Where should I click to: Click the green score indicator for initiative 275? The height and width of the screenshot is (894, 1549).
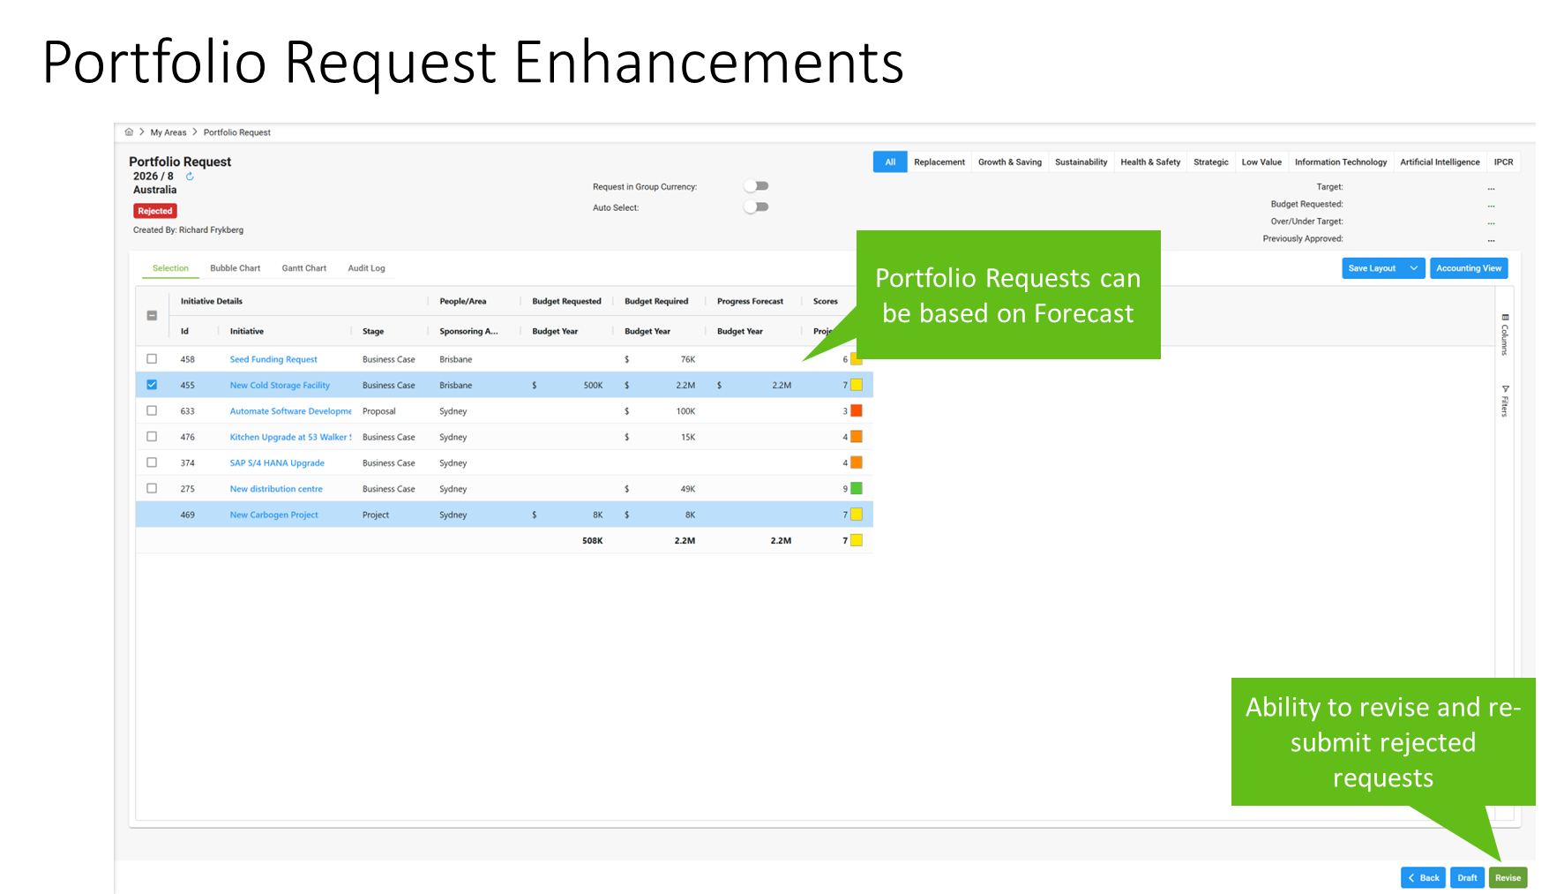856,489
